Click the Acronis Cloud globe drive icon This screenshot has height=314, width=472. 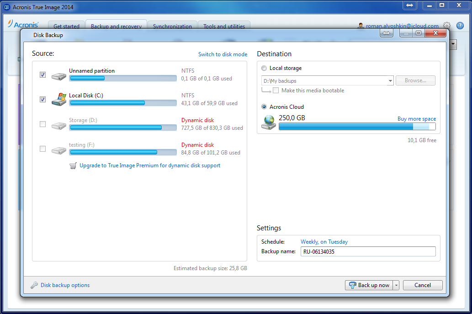[x=269, y=123]
